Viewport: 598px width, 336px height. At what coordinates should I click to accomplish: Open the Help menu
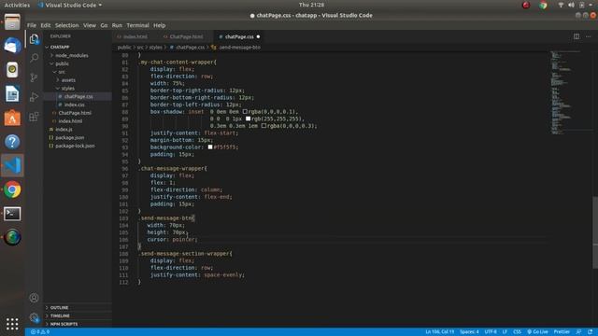pyautogui.click(x=160, y=25)
